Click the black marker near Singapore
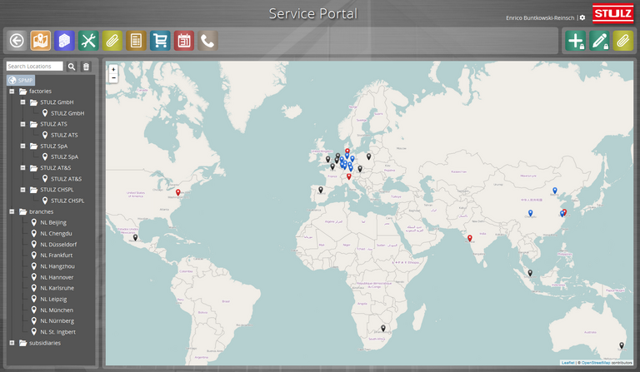This screenshot has height=372, width=640. (530, 273)
